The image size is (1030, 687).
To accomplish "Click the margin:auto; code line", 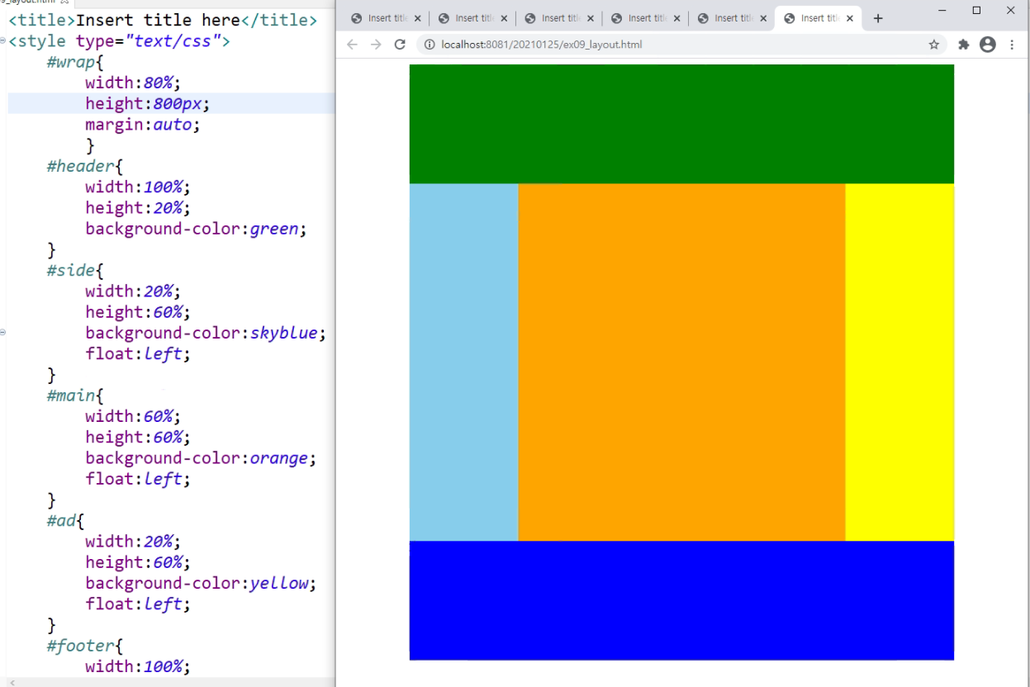I will click(x=143, y=125).
